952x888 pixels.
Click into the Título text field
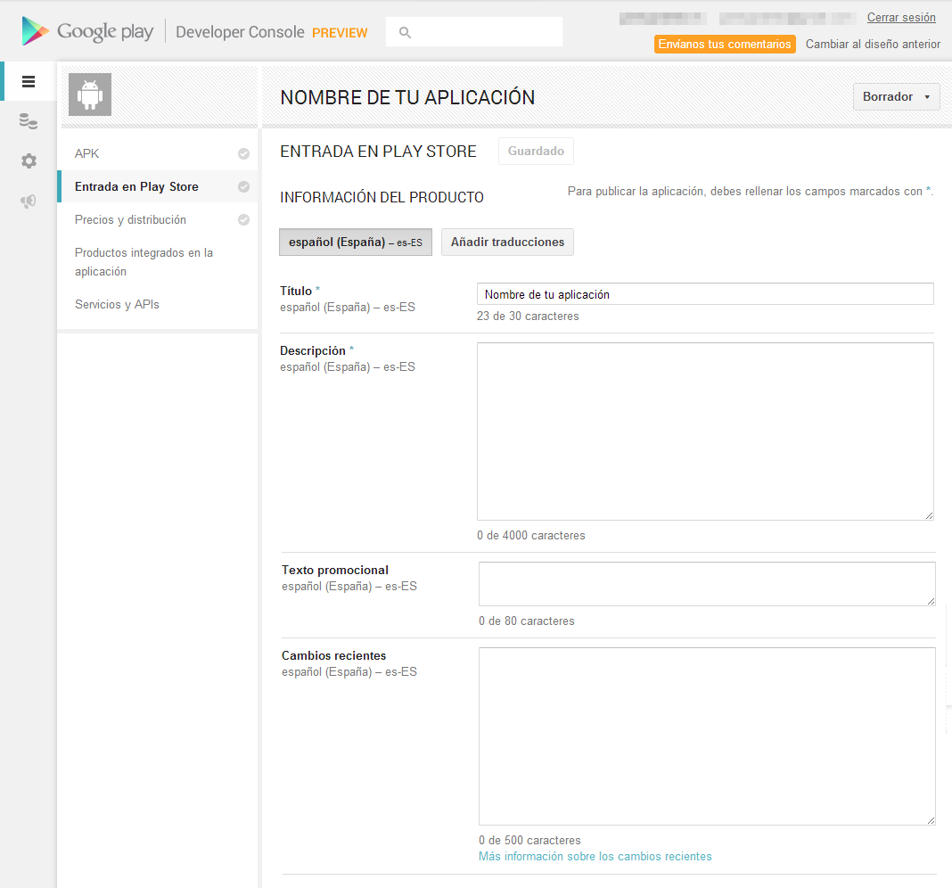(704, 294)
